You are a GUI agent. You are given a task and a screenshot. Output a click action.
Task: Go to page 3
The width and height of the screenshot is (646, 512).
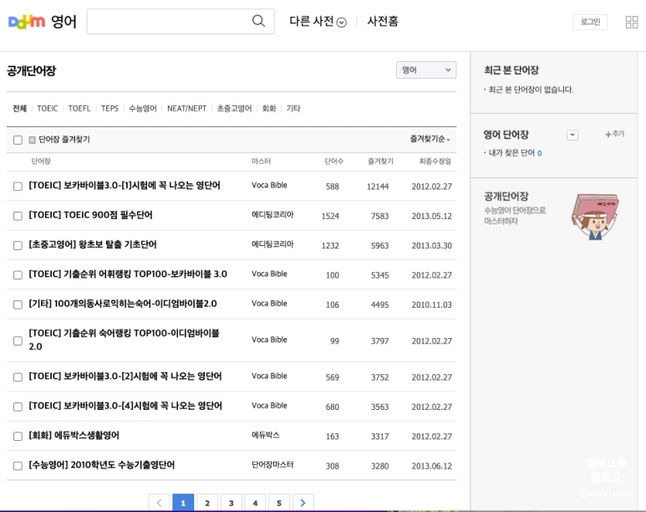tap(231, 503)
